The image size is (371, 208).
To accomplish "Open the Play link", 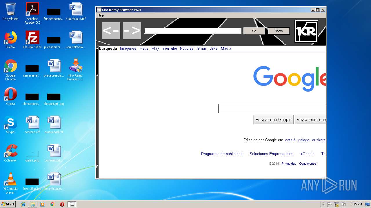I will 155,49.
